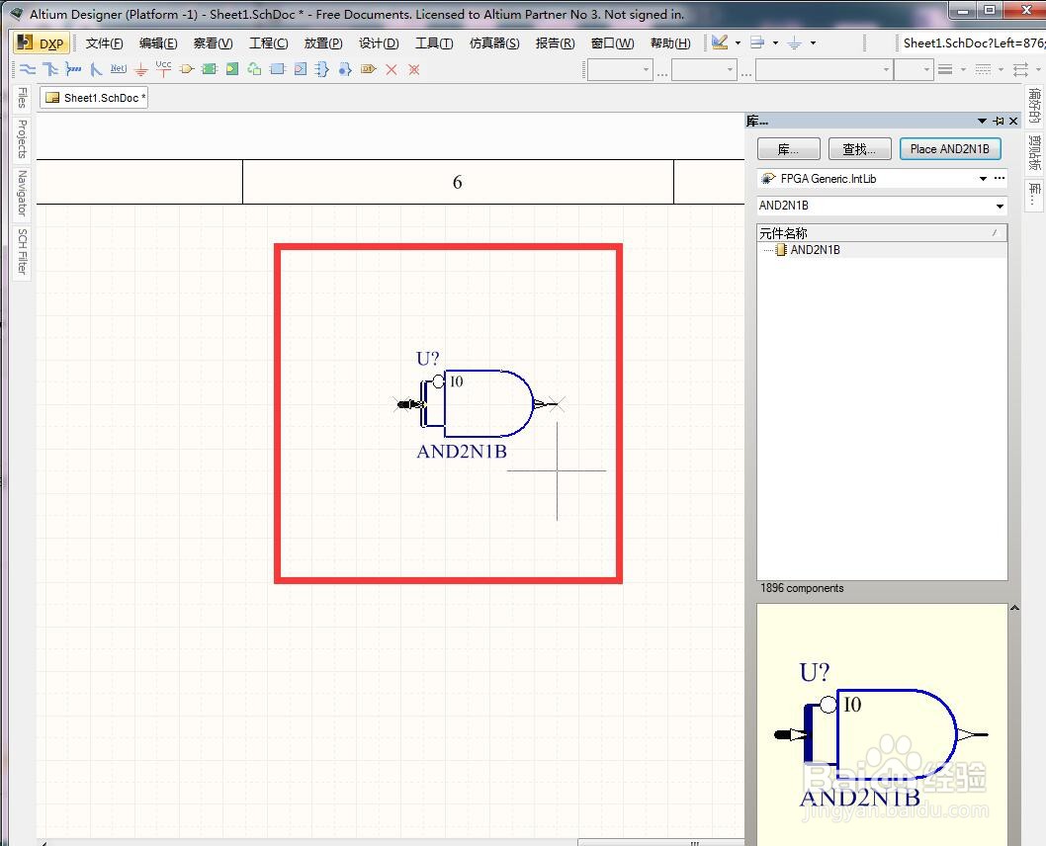1046x846 pixels.
Task: Open the library panel options arrow
Action: click(982, 121)
